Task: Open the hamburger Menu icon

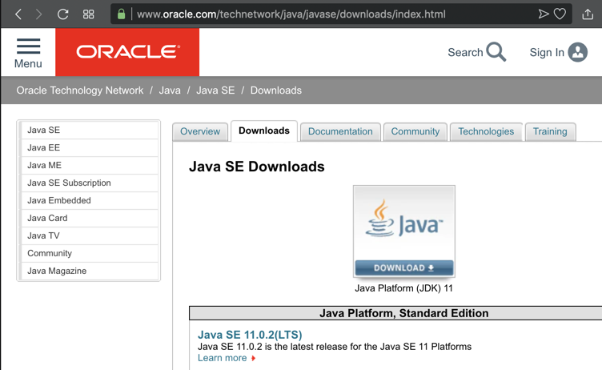Action: pos(28,46)
